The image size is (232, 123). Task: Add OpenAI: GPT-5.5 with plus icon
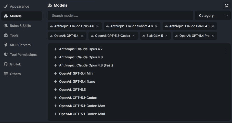coord(56,90)
